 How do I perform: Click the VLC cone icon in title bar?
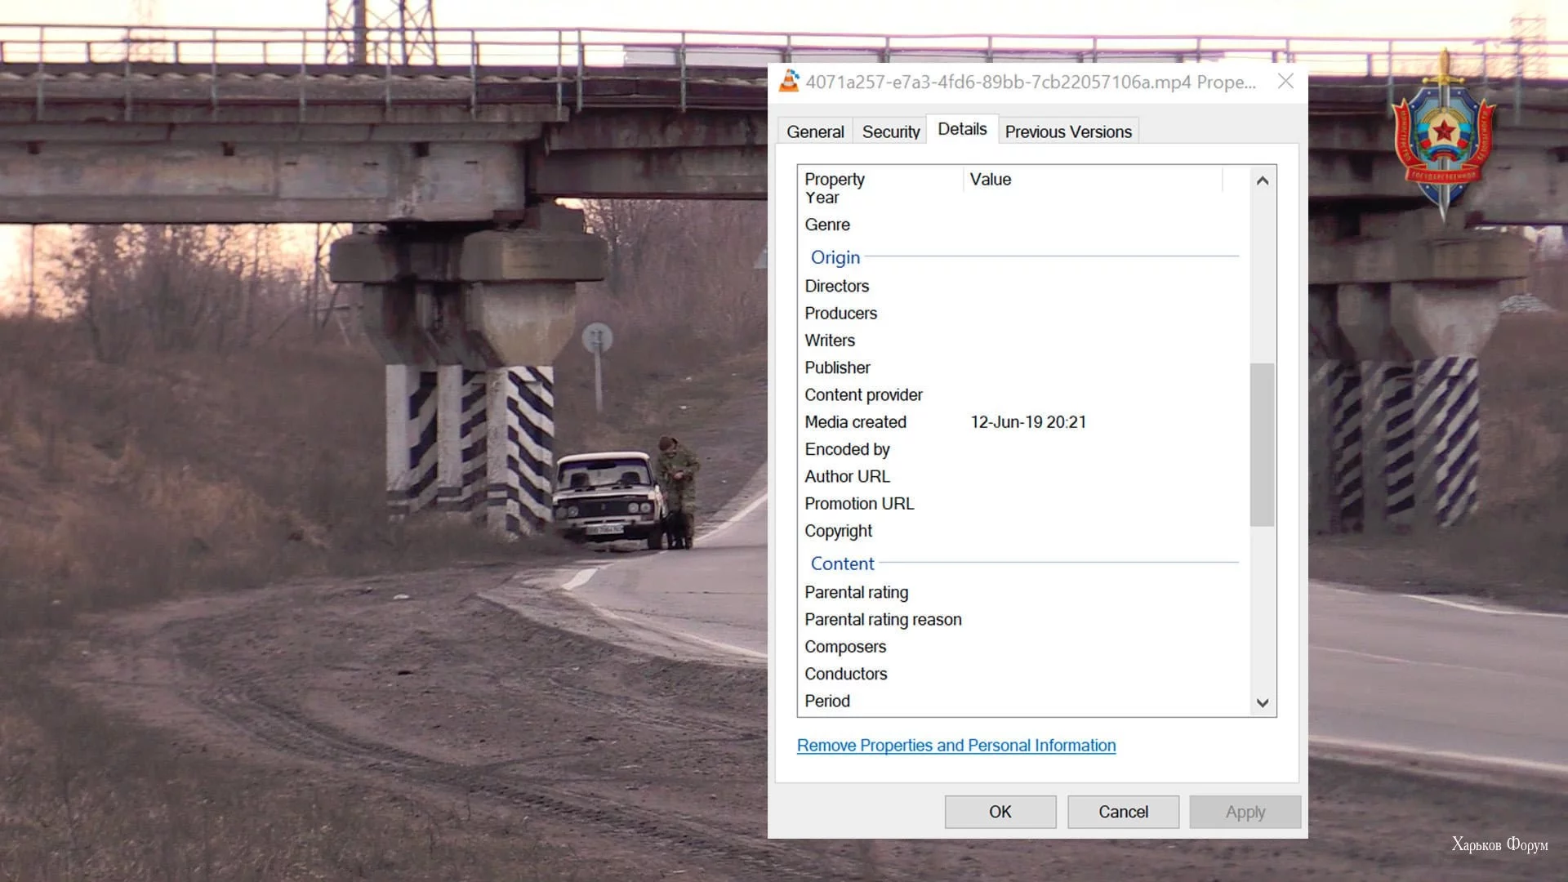point(789,81)
